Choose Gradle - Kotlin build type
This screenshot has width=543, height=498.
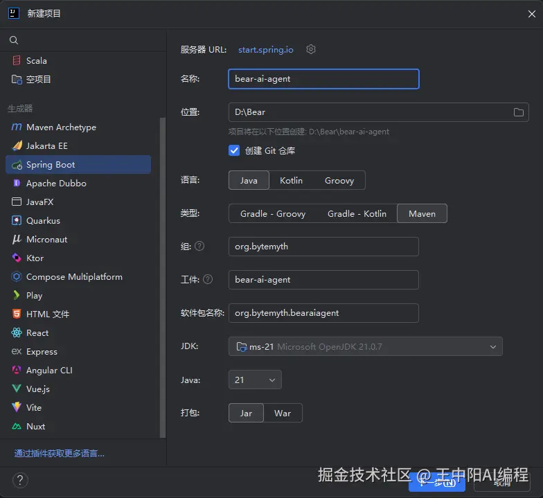[x=357, y=213]
